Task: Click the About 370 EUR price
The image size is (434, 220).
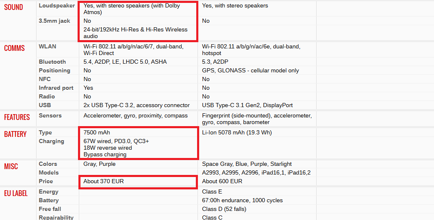Action: click(x=103, y=182)
